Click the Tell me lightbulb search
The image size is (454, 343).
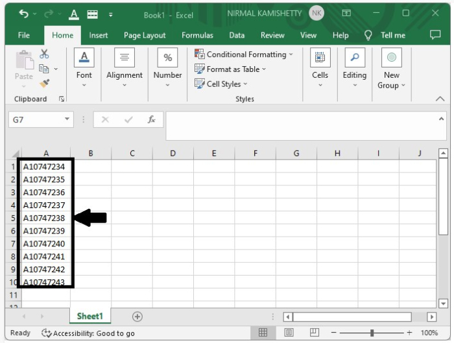(x=385, y=35)
